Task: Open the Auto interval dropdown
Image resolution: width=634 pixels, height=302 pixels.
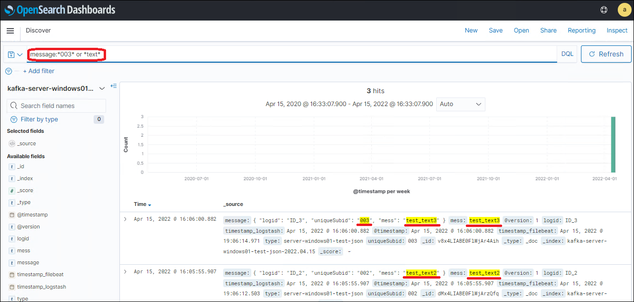Action: [x=461, y=104]
